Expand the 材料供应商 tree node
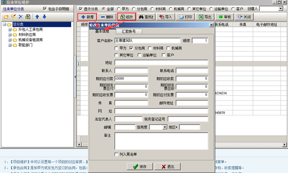 pos(10,34)
